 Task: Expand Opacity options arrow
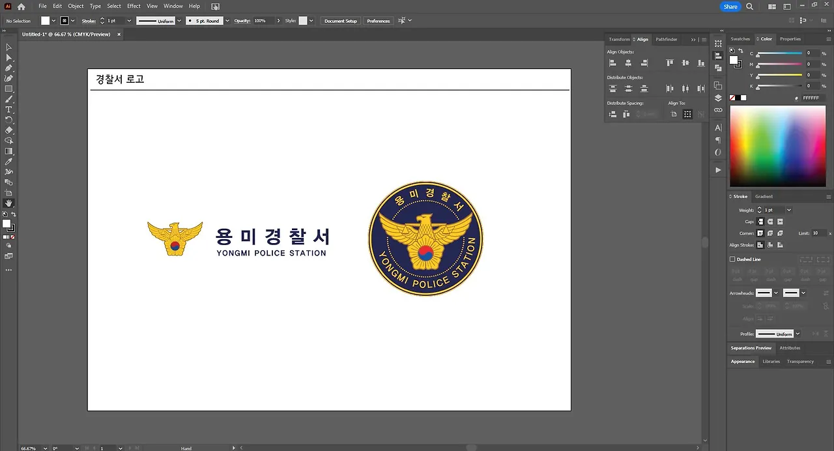pyautogui.click(x=278, y=21)
